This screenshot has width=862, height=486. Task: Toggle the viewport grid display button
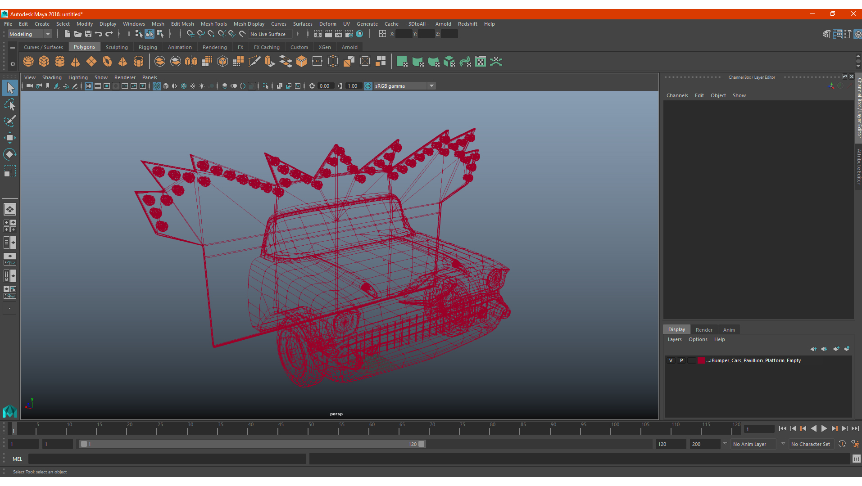(x=89, y=86)
